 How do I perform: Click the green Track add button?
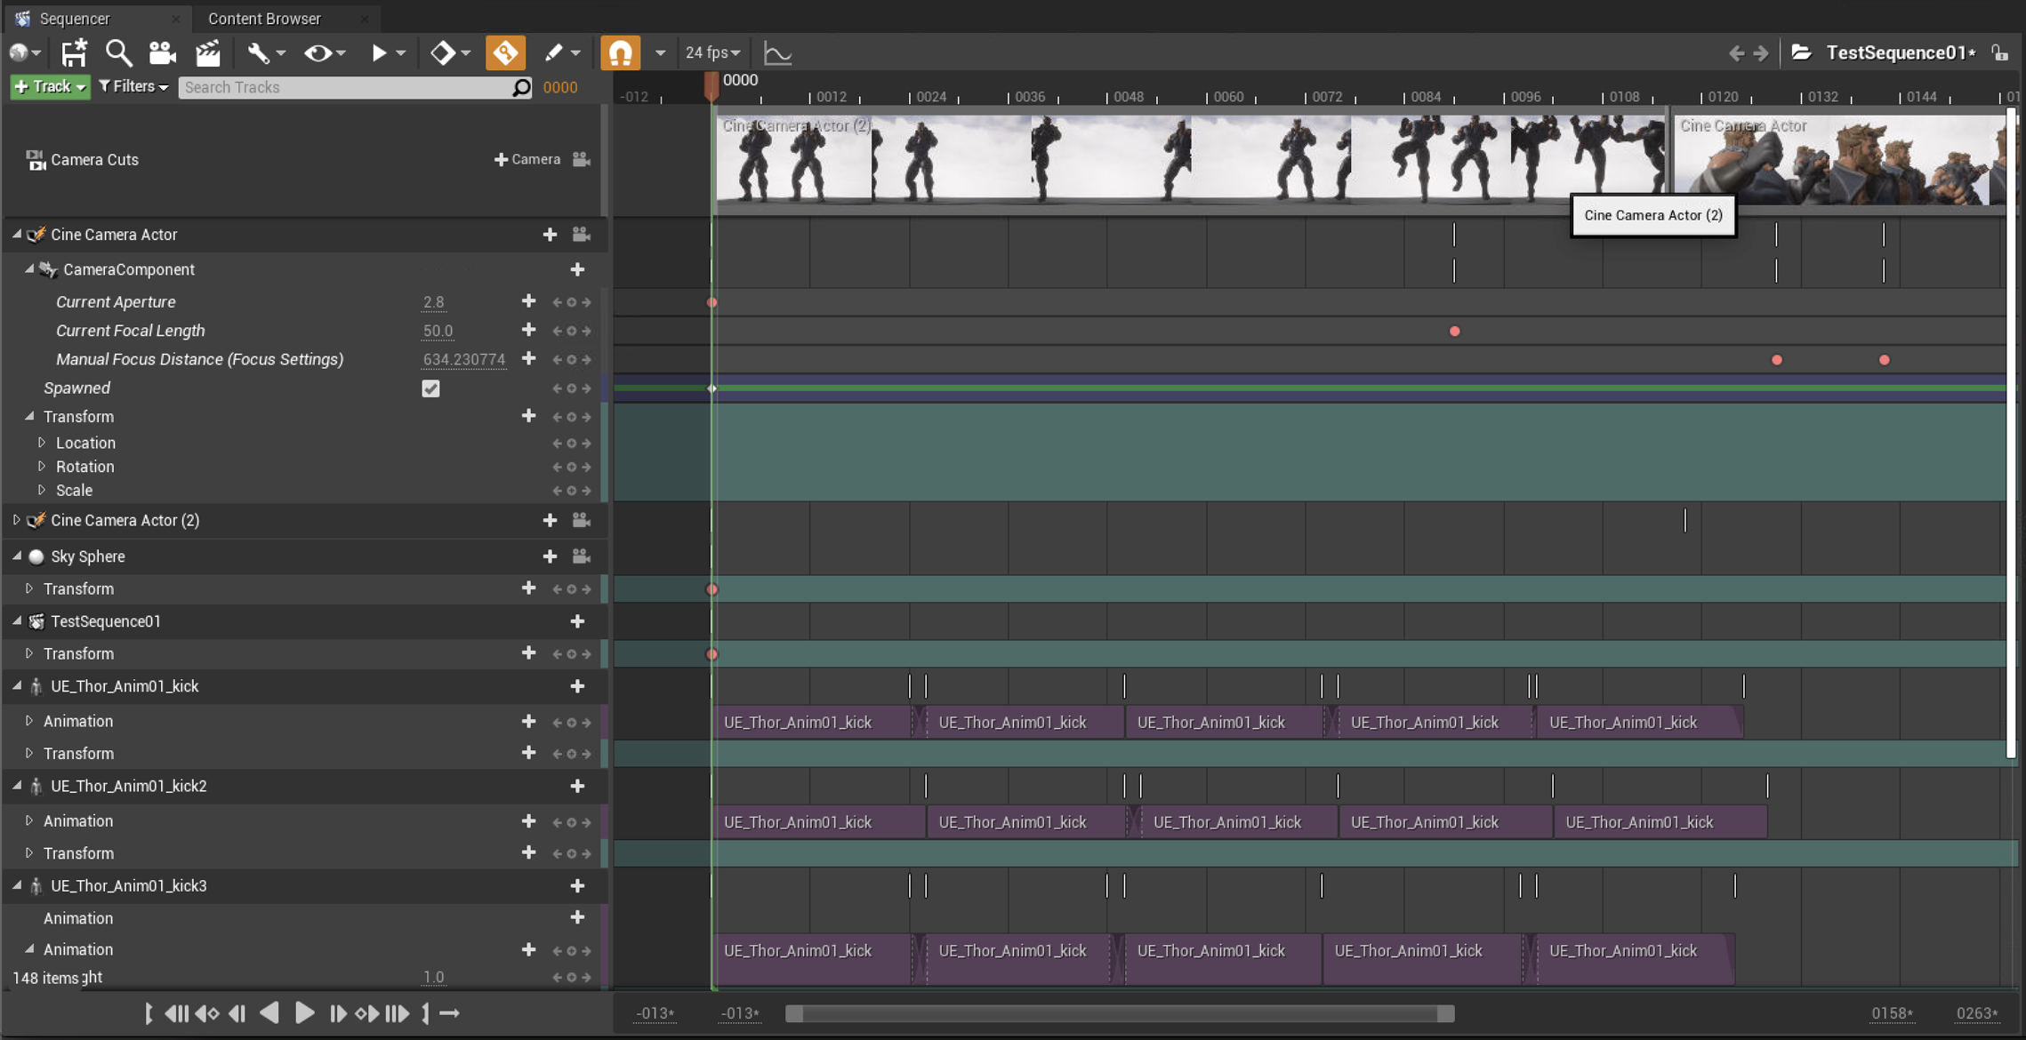pyautogui.click(x=50, y=86)
